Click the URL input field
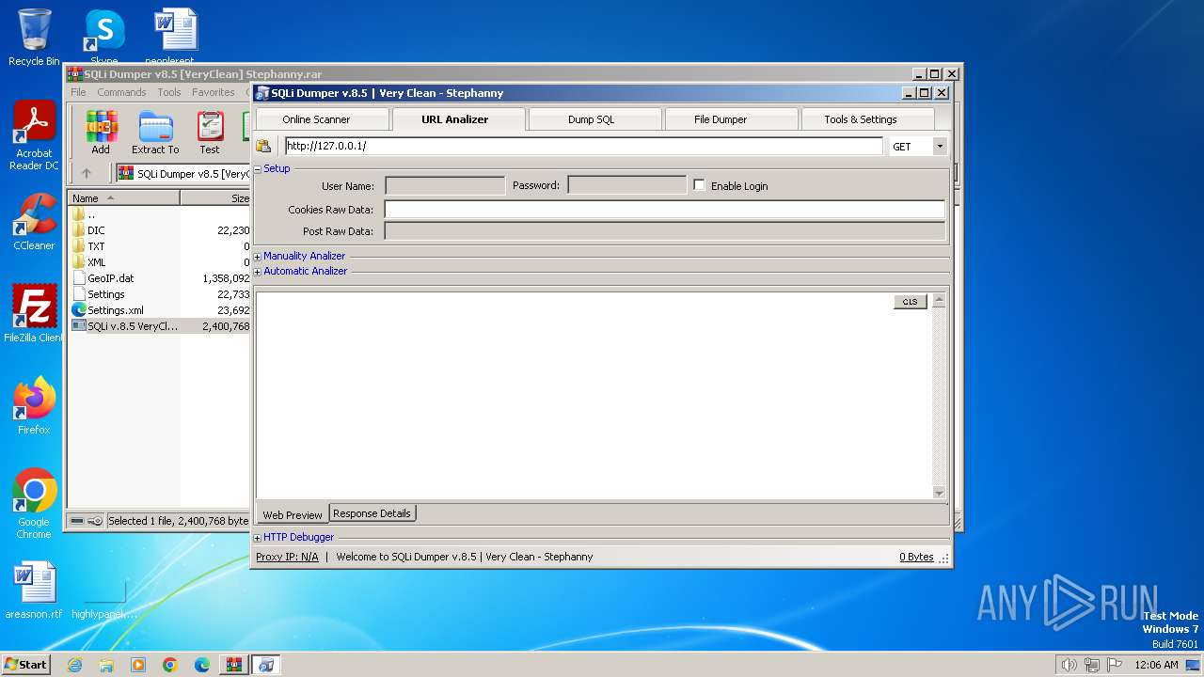 (583, 146)
